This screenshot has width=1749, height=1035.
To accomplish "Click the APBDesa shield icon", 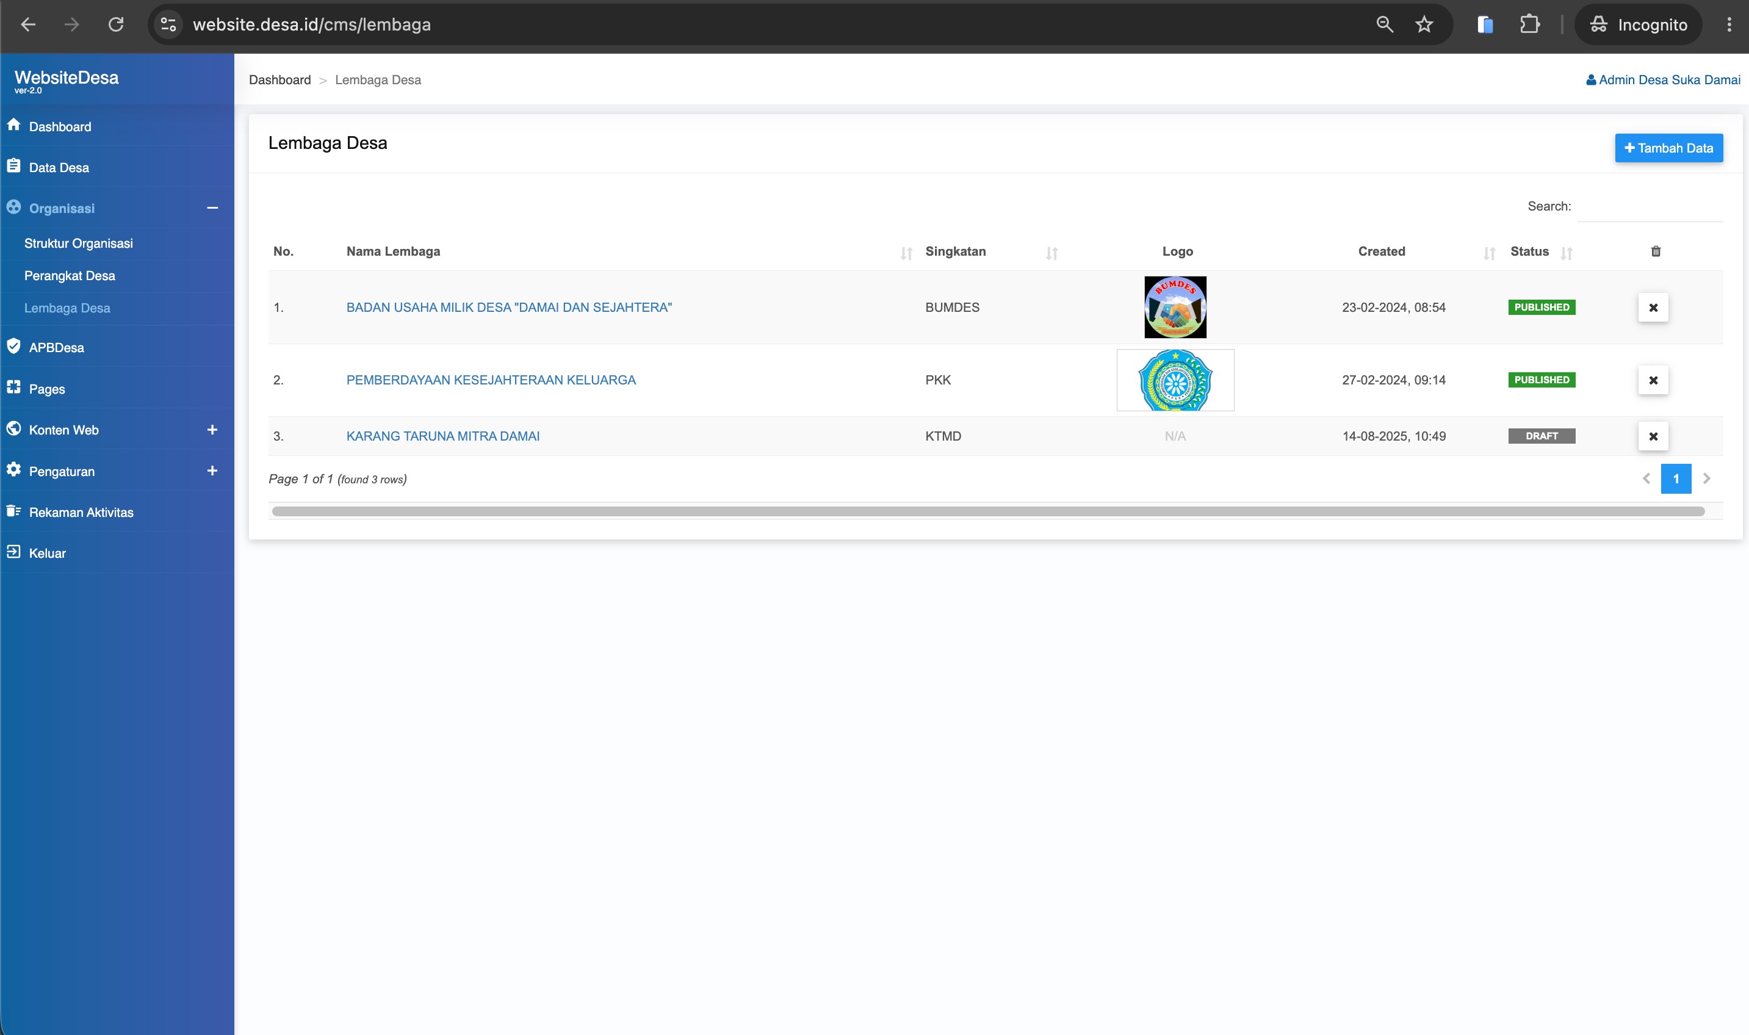I will (13, 346).
